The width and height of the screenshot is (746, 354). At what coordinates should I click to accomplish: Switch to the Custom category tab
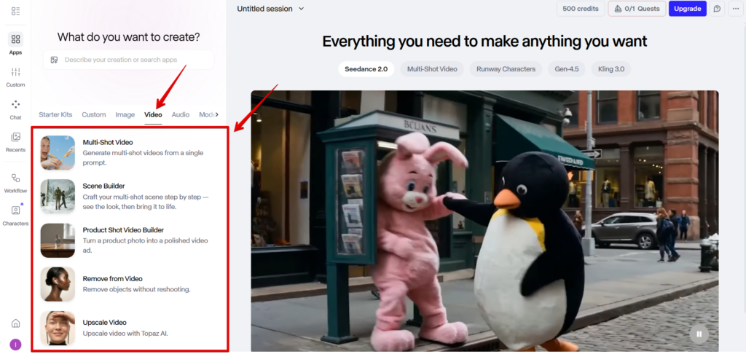click(94, 114)
